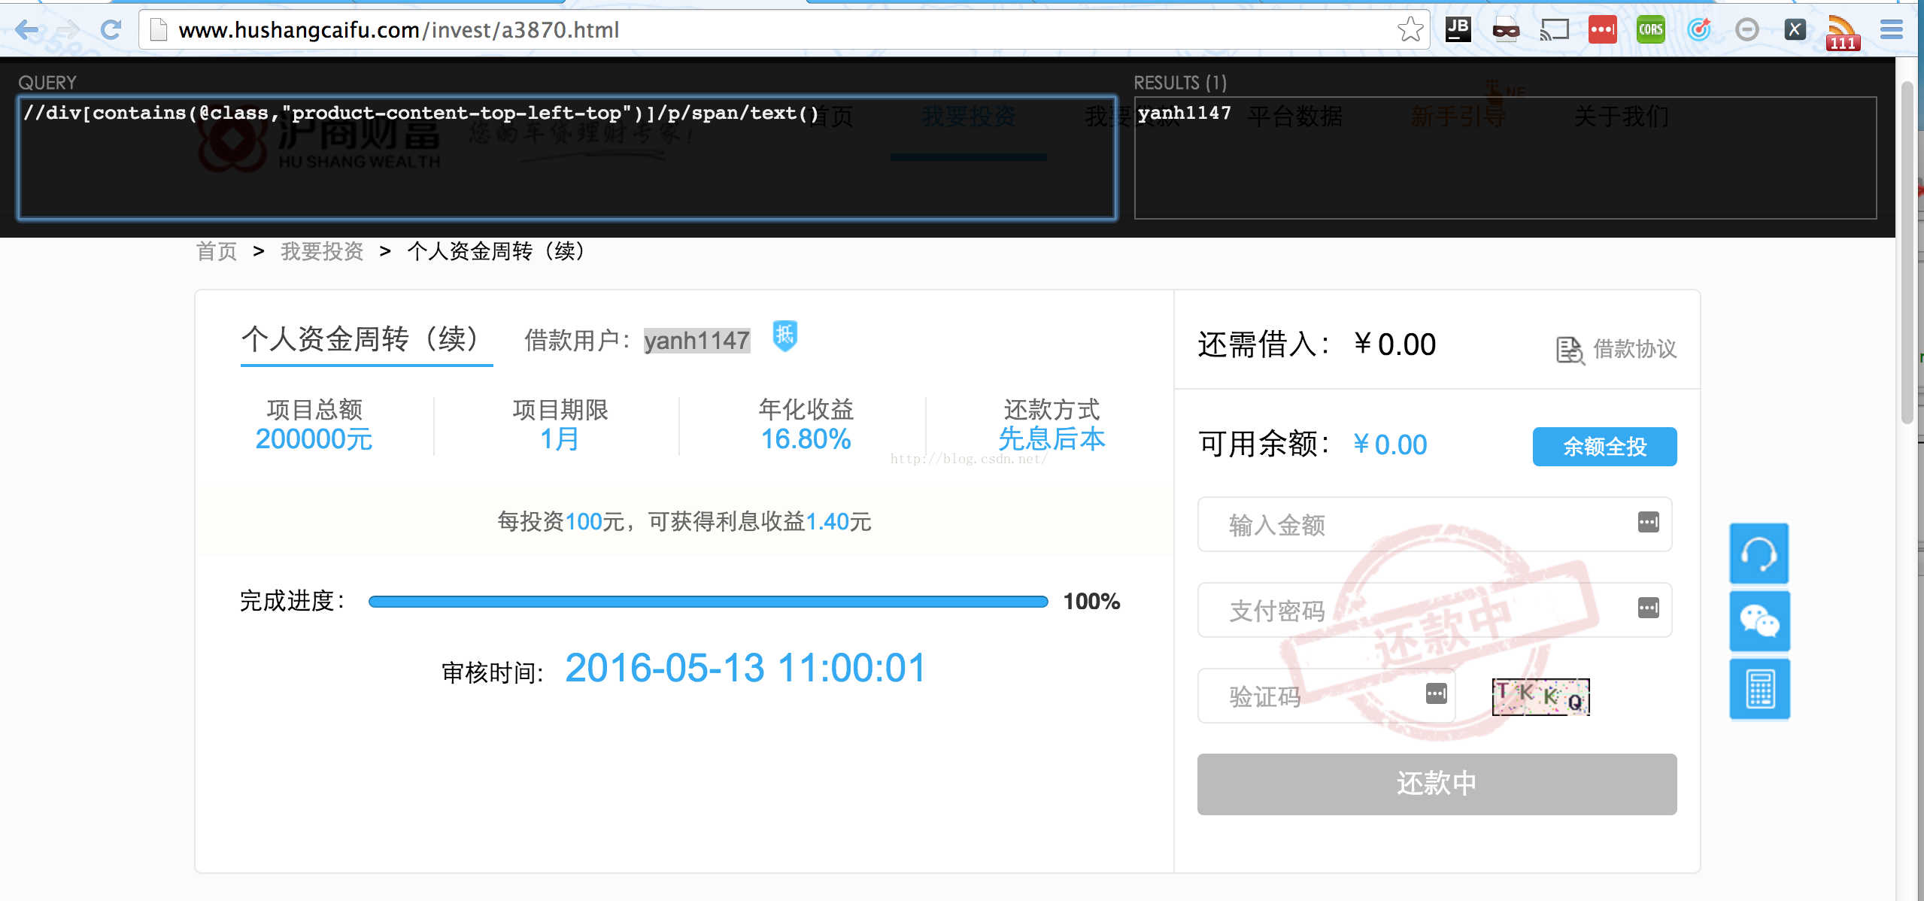Open the red password manager extension icon
This screenshot has height=901, width=1924.
coord(1602,30)
